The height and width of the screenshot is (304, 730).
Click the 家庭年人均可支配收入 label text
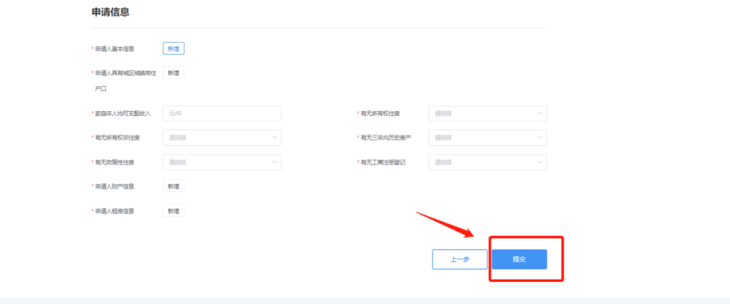click(123, 113)
